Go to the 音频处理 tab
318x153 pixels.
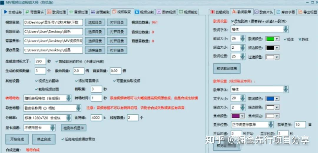[x=78, y=12]
